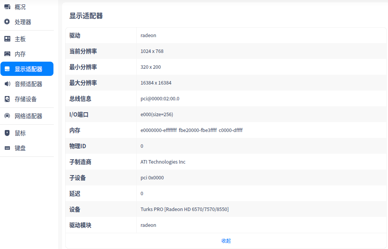This screenshot has width=388, height=249.
Task: Click the 最小分辨率 label
Action: [x=83, y=67]
